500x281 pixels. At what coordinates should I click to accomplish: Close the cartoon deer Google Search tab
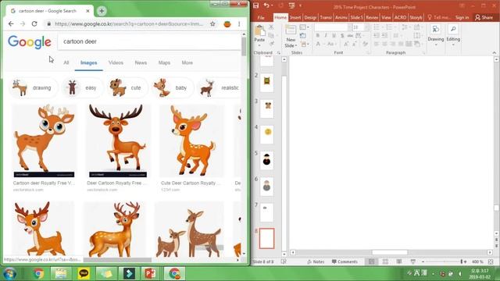pos(87,11)
